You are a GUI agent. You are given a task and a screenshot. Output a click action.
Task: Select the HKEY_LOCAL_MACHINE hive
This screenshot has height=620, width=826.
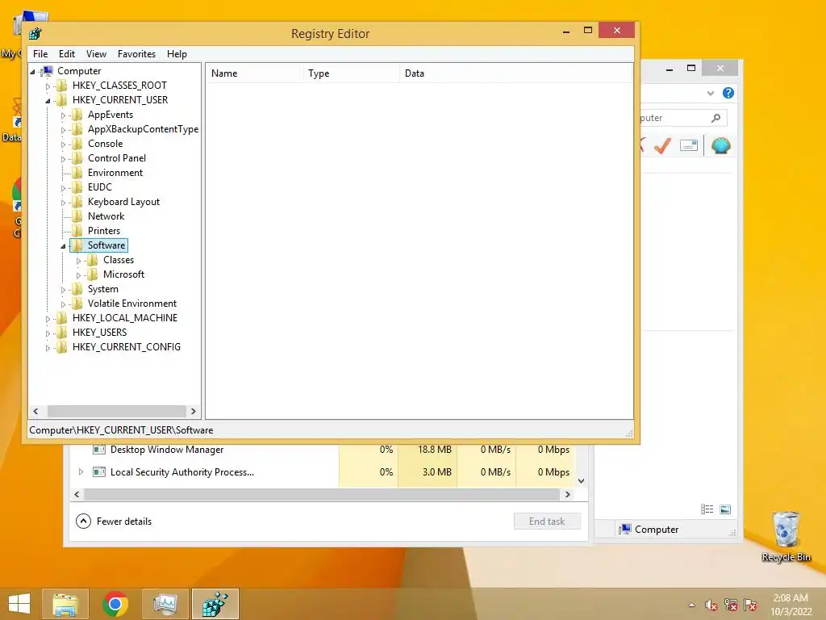(x=125, y=318)
